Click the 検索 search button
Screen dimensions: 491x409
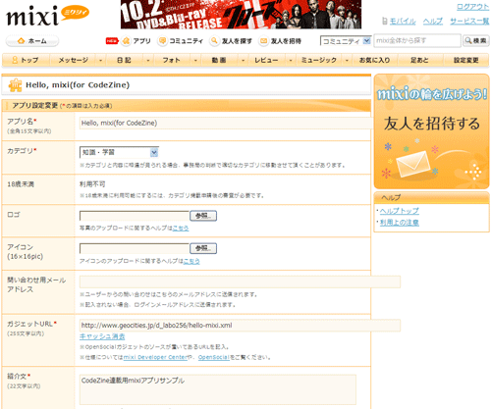[476, 40]
